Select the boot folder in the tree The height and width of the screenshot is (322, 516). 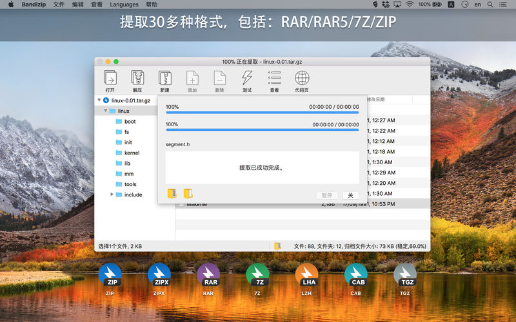point(130,121)
